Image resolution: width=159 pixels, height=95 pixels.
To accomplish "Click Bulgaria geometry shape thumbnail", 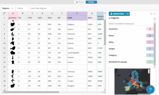I will pyautogui.click(x=13, y=24).
